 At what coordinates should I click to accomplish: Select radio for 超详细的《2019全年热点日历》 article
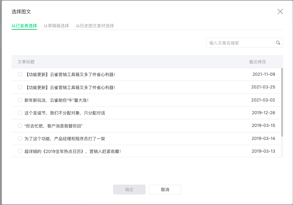tap(20, 151)
